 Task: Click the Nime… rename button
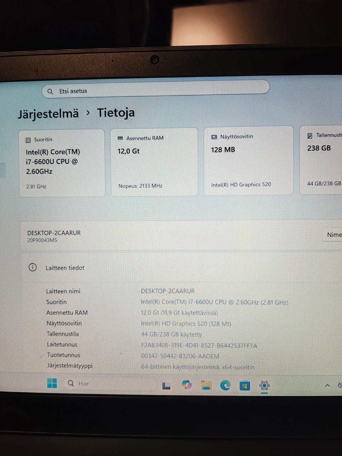[x=332, y=235]
